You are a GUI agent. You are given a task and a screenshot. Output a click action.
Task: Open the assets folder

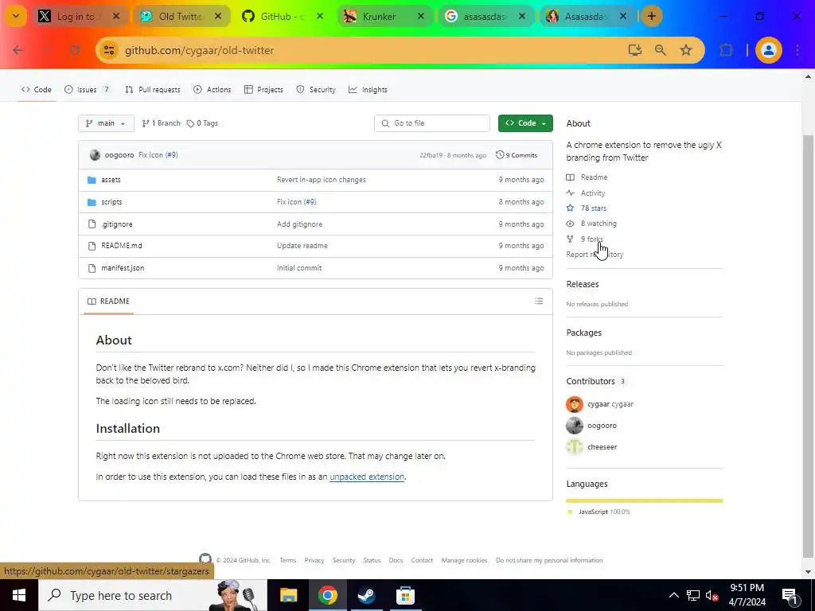111,180
